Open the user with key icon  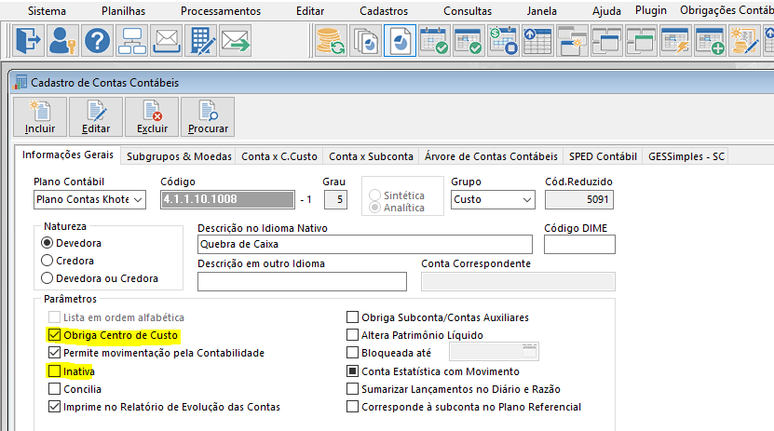tap(62, 40)
